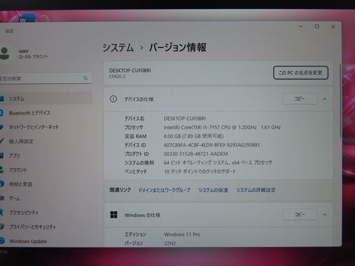355x266 pixels.
Task: Minimize the settings window
Action: [x=300, y=26]
